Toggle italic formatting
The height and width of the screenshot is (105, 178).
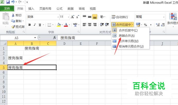point(35,25)
